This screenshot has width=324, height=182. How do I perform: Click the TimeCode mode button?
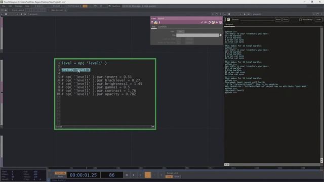click(x=60, y=173)
